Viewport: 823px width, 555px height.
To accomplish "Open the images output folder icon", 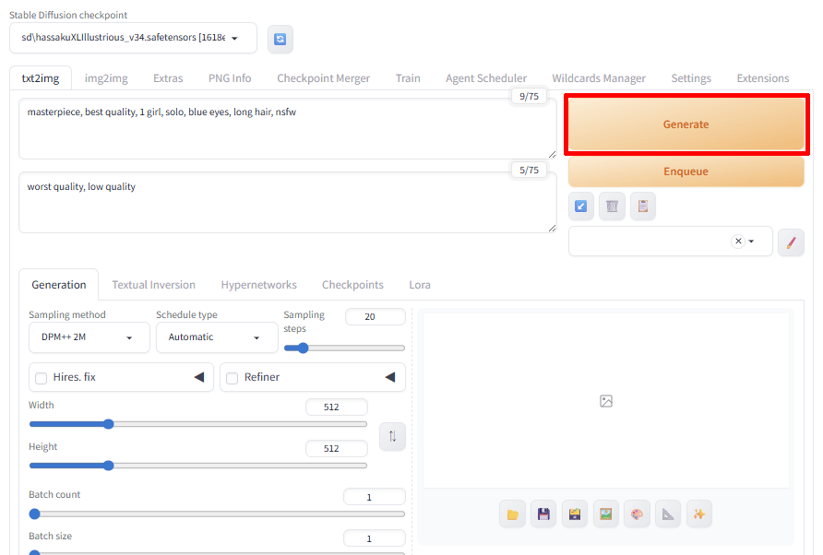I will [512, 514].
